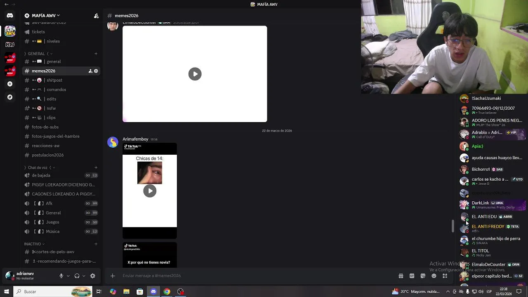Open microphone input options dropdown arrow
Viewport: 528px width, 297px height.
click(x=68, y=276)
